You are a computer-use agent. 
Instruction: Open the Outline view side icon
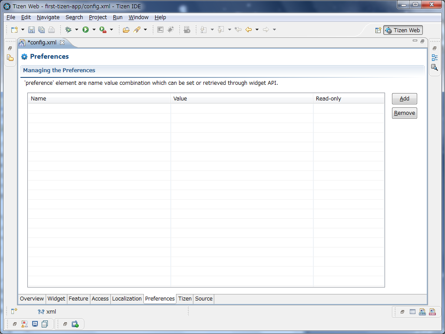[x=435, y=58]
